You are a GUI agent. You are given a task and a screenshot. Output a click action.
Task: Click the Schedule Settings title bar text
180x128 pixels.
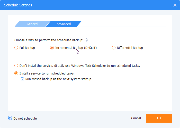point(18,5)
